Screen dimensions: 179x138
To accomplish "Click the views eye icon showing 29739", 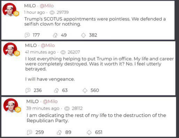I will point(52,13).
